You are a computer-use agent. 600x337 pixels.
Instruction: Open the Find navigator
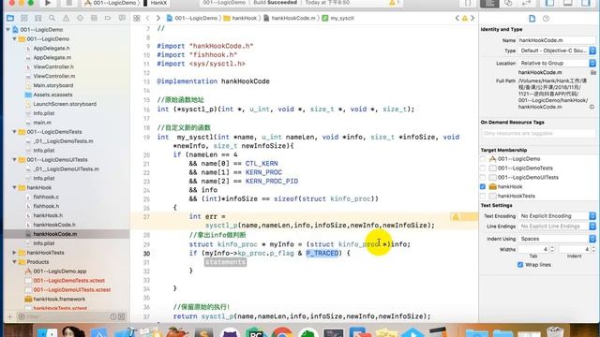click(52, 18)
